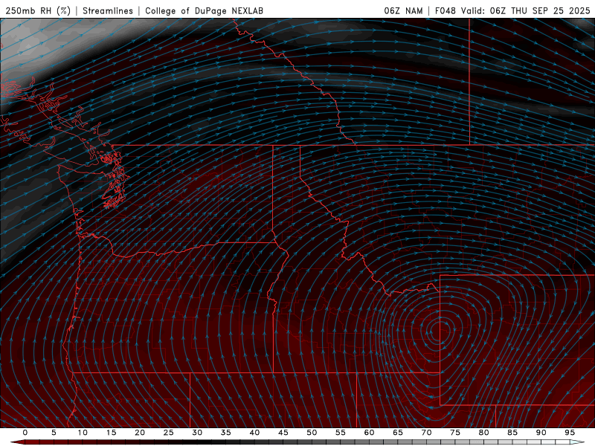Screen dimensions: 595x446
Task: Click the colorbar label '10'
Action: click(83, 433)
